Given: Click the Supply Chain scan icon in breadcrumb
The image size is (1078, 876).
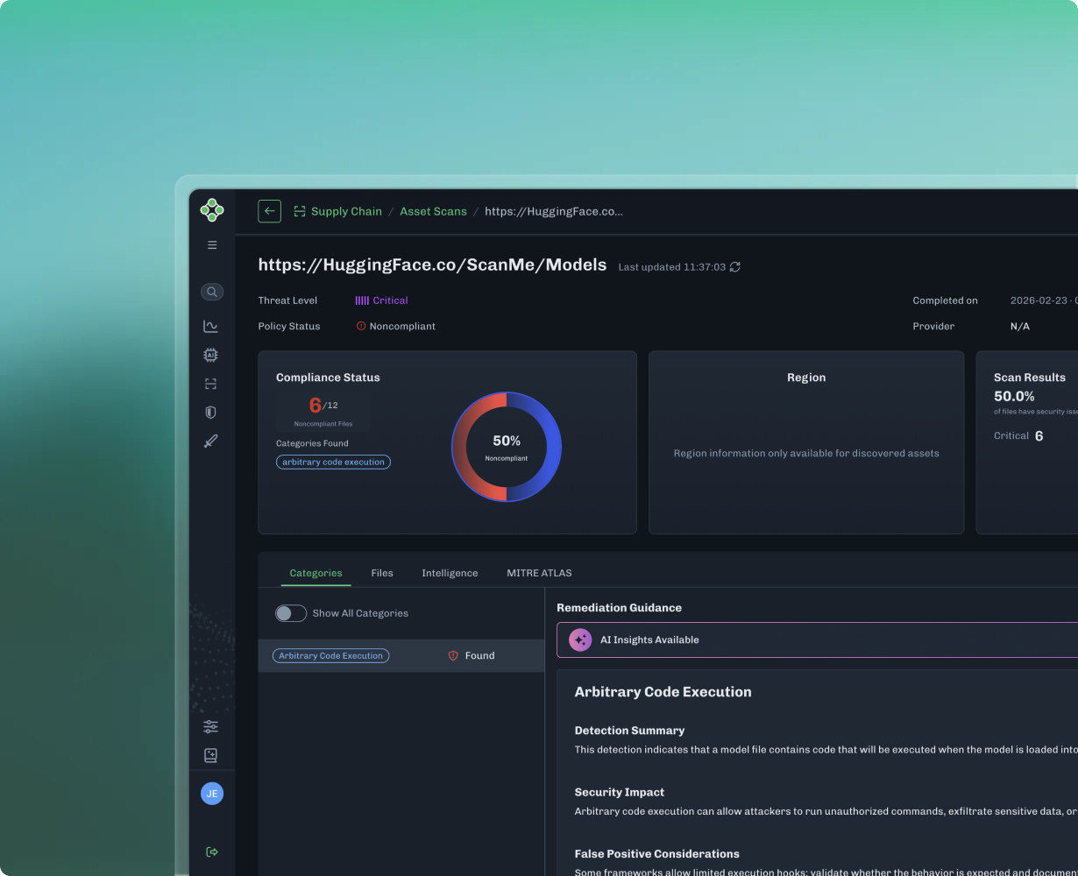Looking at the screenshot, I should pos(300,211).
